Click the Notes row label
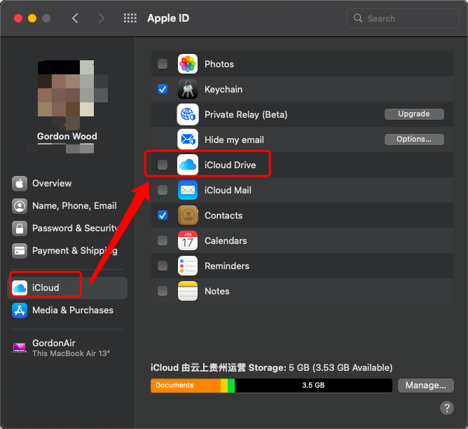 point(217,291)
